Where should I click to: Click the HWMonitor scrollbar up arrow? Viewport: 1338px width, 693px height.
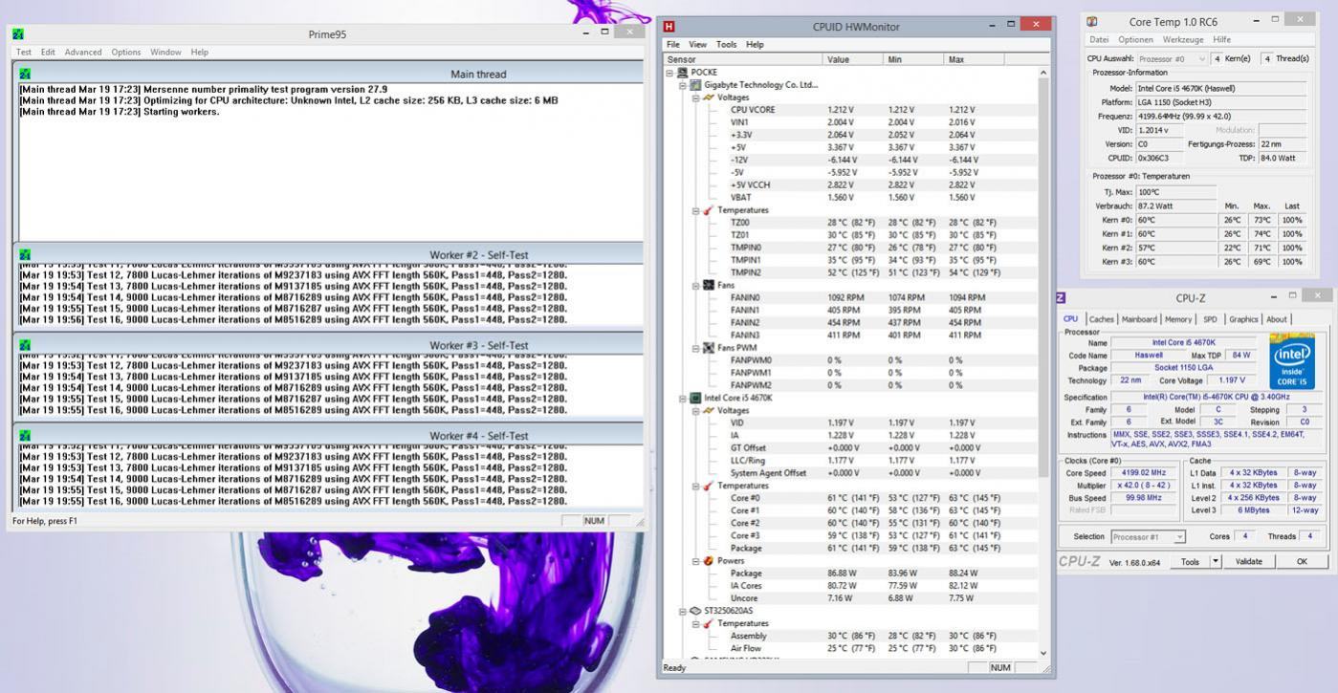click(1042, 73)
